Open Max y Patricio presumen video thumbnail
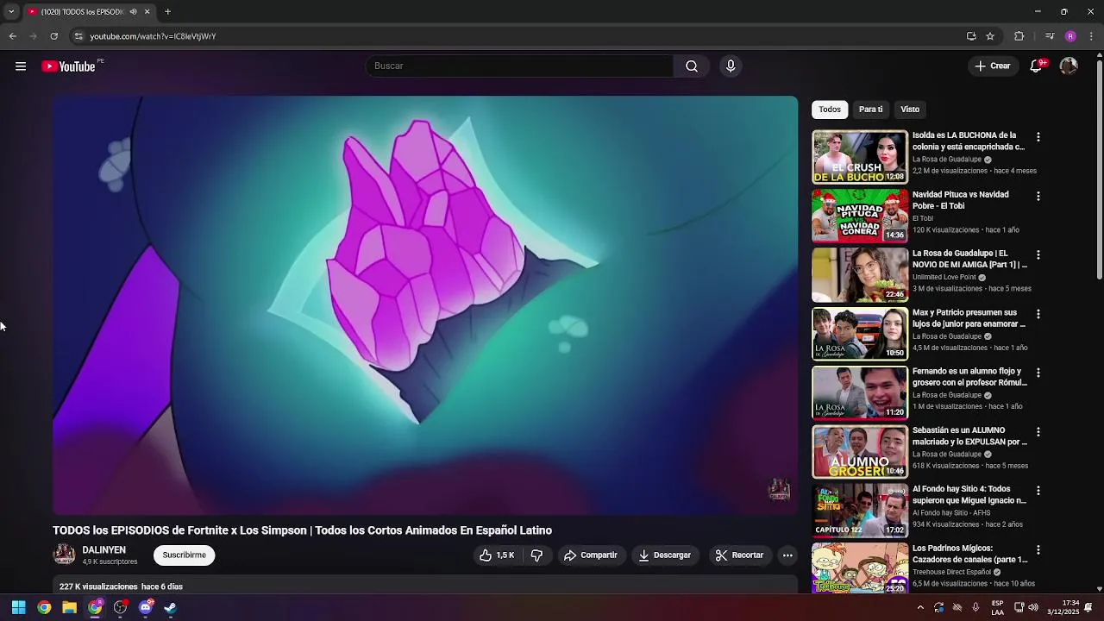Screen dimensions: 1104x621 pyautogui.click(x=860, y=334)
